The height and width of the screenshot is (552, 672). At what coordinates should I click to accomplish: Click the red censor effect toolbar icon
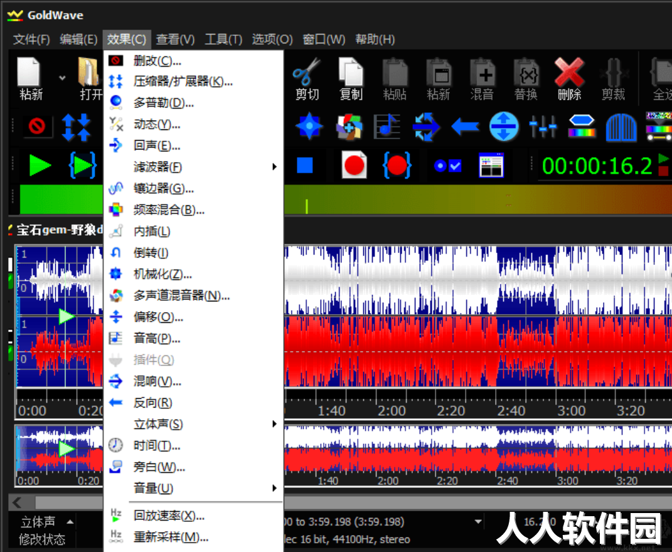pos(37,126)
